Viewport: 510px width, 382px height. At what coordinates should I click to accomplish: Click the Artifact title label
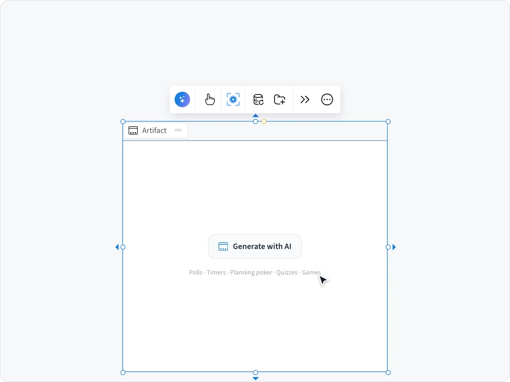[x=154, y=131]
